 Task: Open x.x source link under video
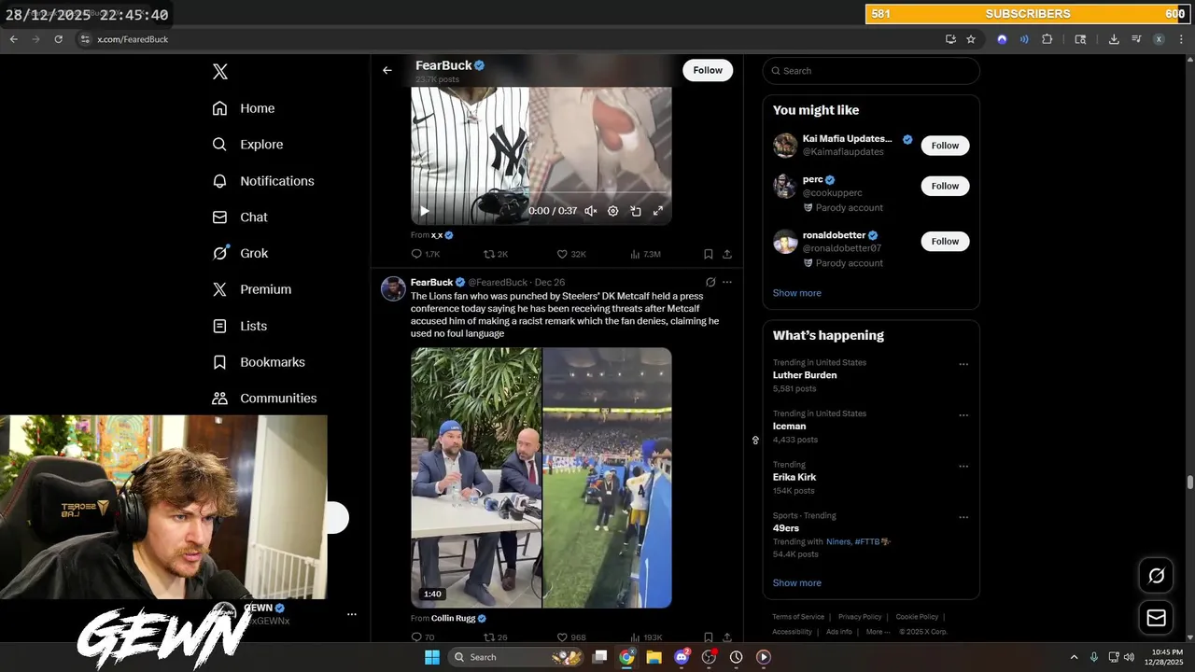(437, 235)
